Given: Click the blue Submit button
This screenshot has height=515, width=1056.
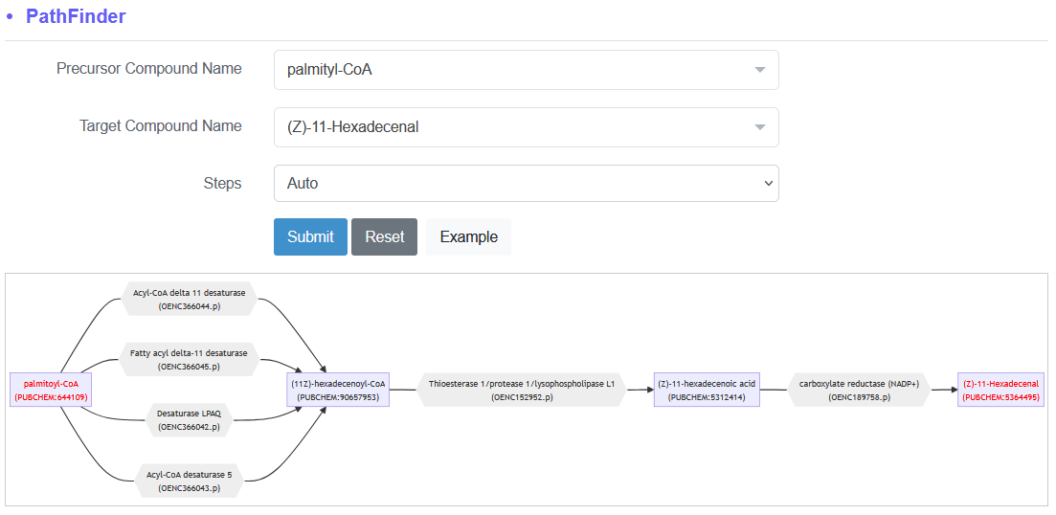Looking at the screenshot, I should tap(310, 237).
